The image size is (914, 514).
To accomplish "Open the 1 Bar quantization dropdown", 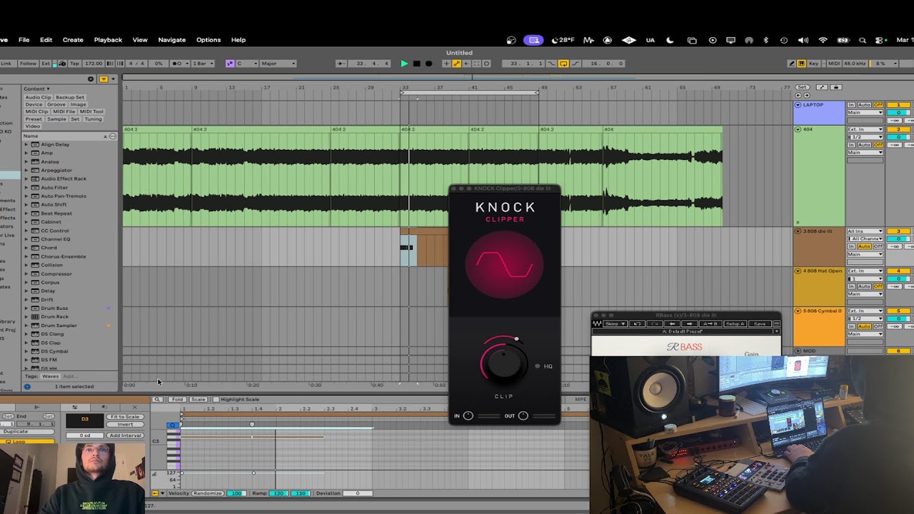I will pos(203,64).
